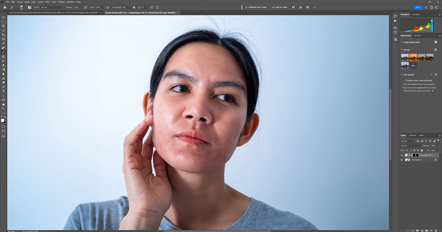
Task: Switch to the Channels tab
Action: 412,136
